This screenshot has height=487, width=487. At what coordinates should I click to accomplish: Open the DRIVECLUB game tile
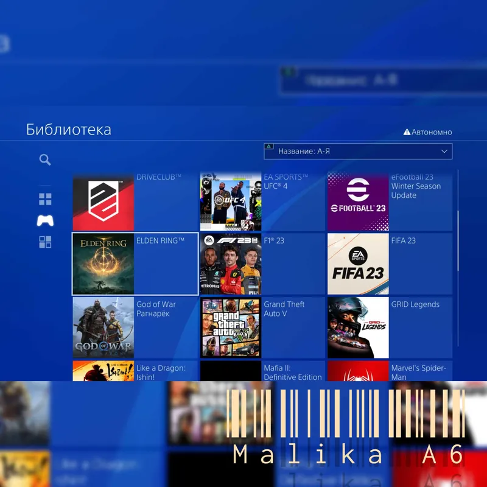(x=135, y=201)
